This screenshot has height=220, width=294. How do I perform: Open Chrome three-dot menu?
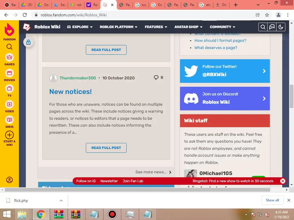(288, 15)
